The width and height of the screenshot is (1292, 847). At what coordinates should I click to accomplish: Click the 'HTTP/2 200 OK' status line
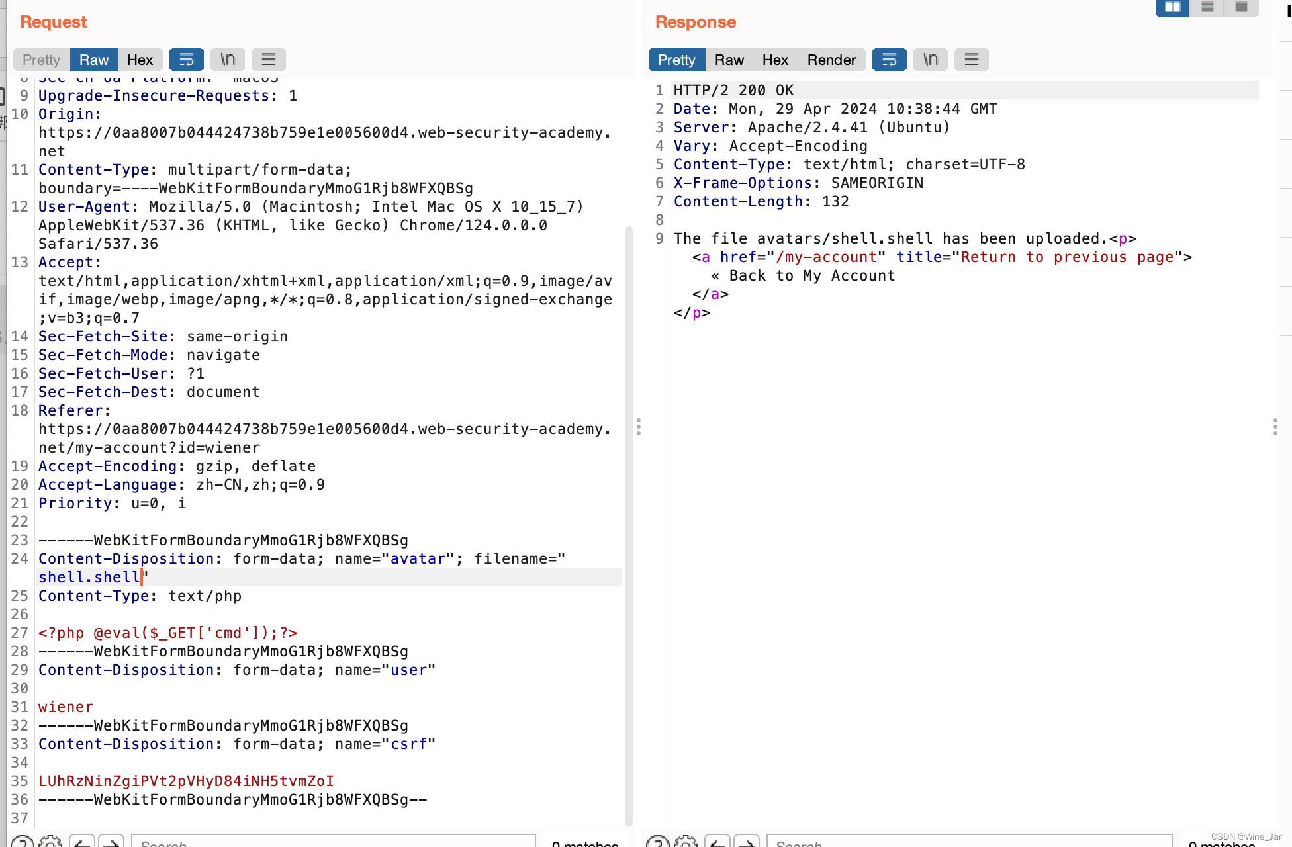pyautogui.click(x=733, y=90)
